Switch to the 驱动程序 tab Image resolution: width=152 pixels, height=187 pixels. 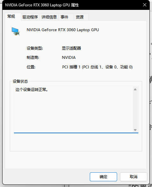pos(30,17)
